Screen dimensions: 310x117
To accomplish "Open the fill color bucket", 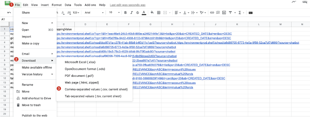I will (x=152, y=13).
